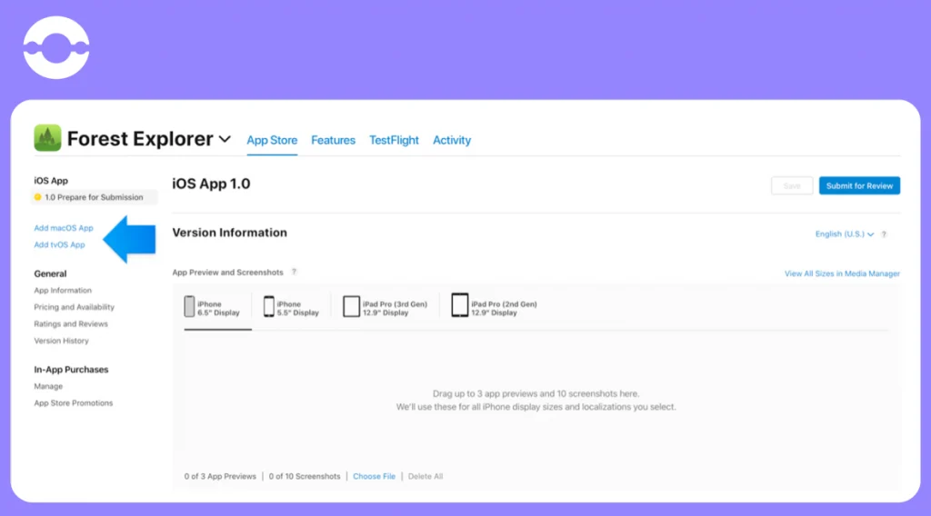Open the App Store tab

pyautogui.click(x=272, y=141)
